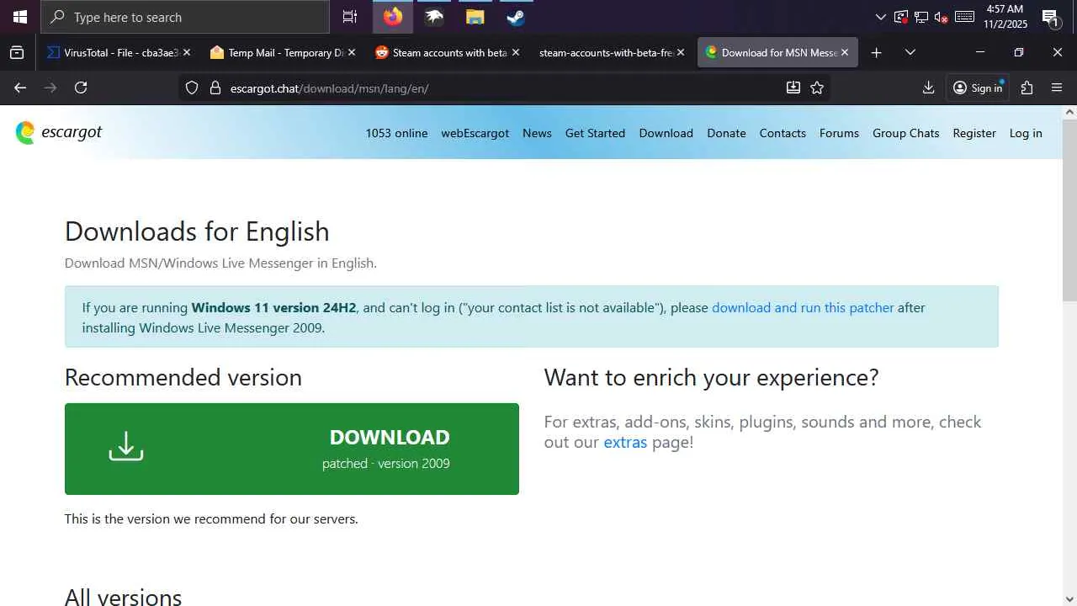Viewport: 1077px width, 606px height.
Task: Close the steam-accounts-with-beta tab
Action: (681, 52)
